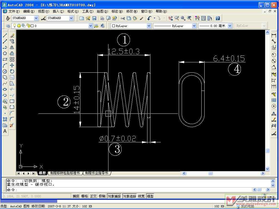Select the Polygon tool
Viewport: 279px width, 209px height.
pos(5,53)
